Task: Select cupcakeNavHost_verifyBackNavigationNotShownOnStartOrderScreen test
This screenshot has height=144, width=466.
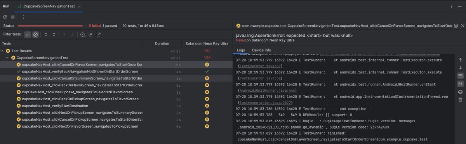Action: (116, 72)
